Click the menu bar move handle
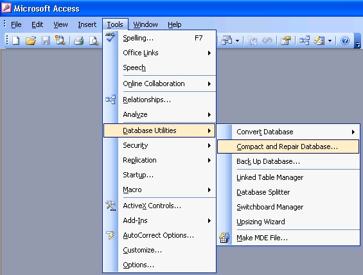This screenshot has height=275, width=363. tap(4, 24)
